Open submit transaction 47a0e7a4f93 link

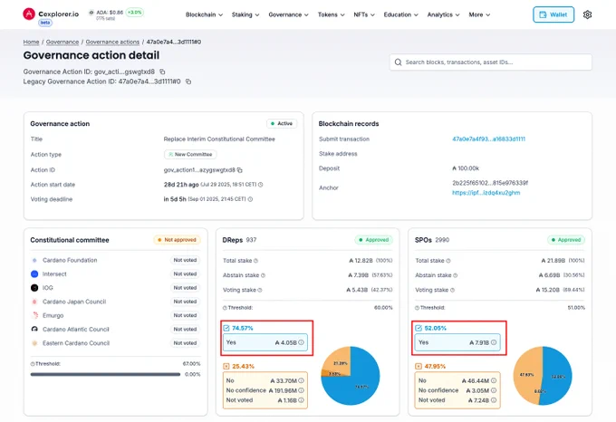[488, 139]
